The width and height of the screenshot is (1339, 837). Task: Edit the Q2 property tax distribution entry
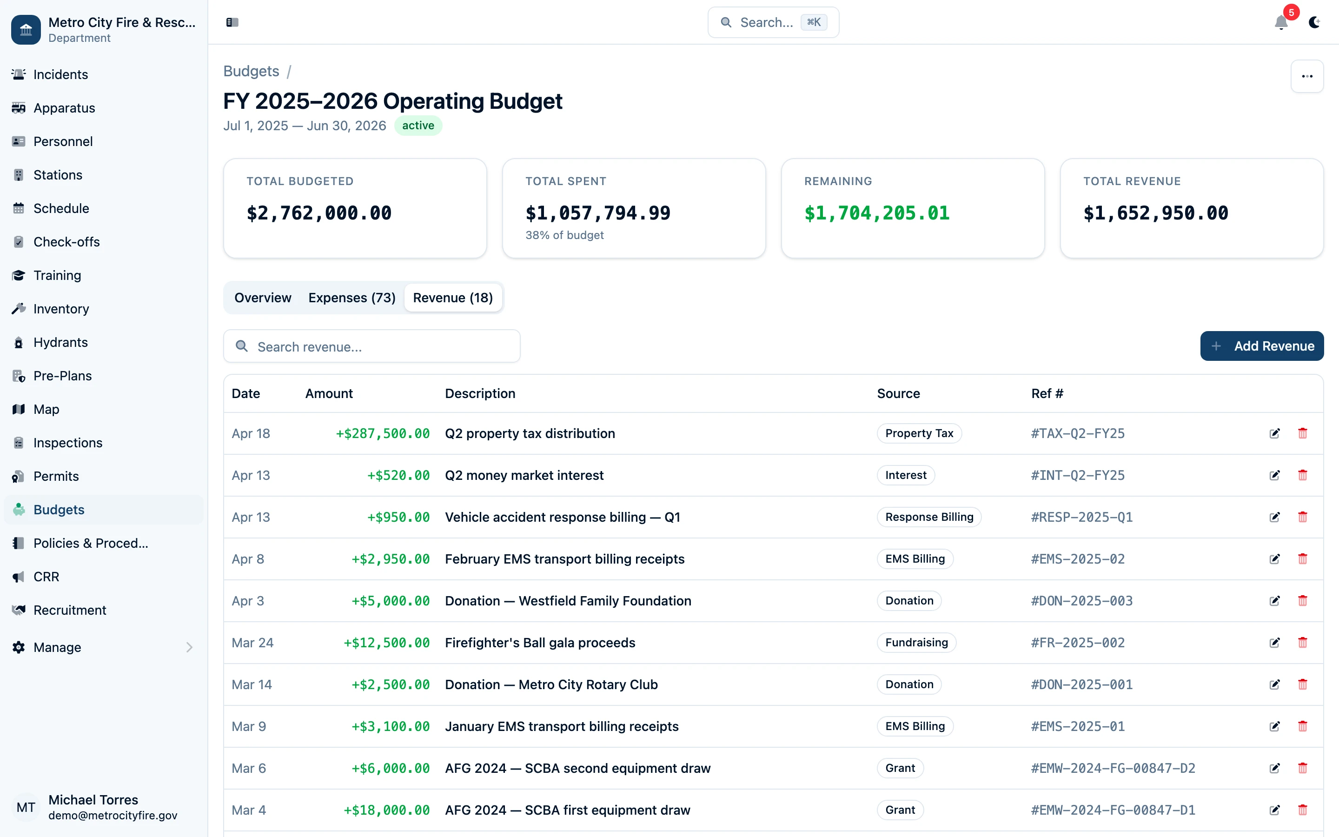(1274, 433)
